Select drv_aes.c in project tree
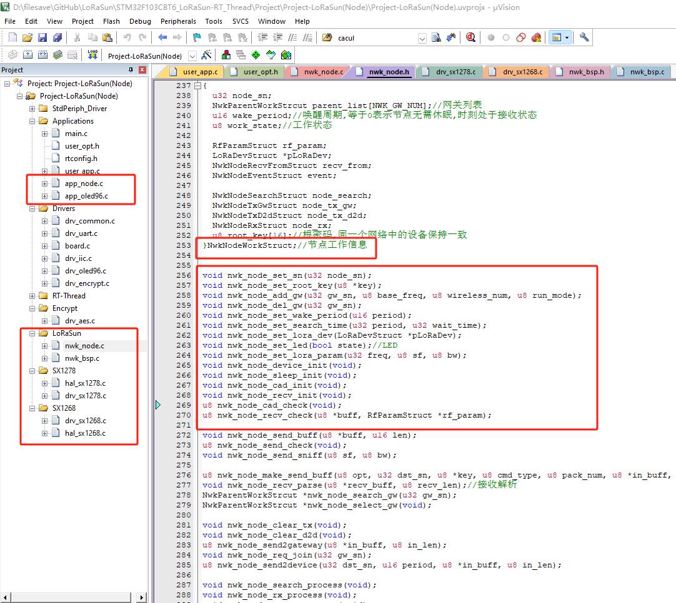Image resolution: width=676 pixels, height=603 pixels. click(x=80, y=321)
